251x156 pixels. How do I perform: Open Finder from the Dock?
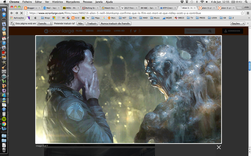coord(4,10)
